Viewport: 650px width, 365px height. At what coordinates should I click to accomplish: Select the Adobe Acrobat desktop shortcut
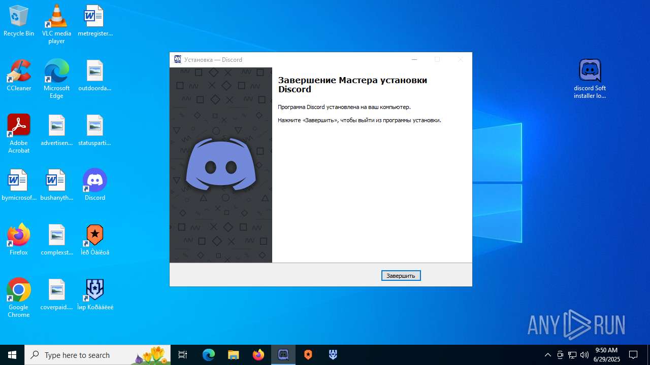[x=19, y=134]
